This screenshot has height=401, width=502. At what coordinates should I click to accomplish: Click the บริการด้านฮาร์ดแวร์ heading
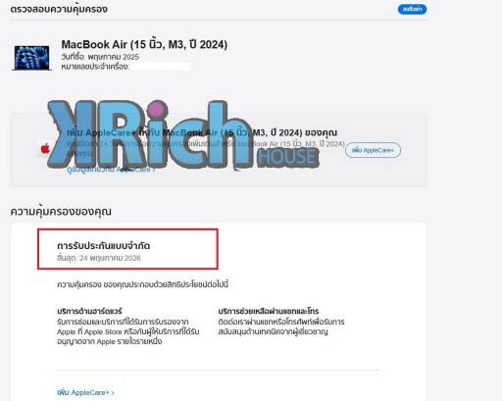click(89, 311)
